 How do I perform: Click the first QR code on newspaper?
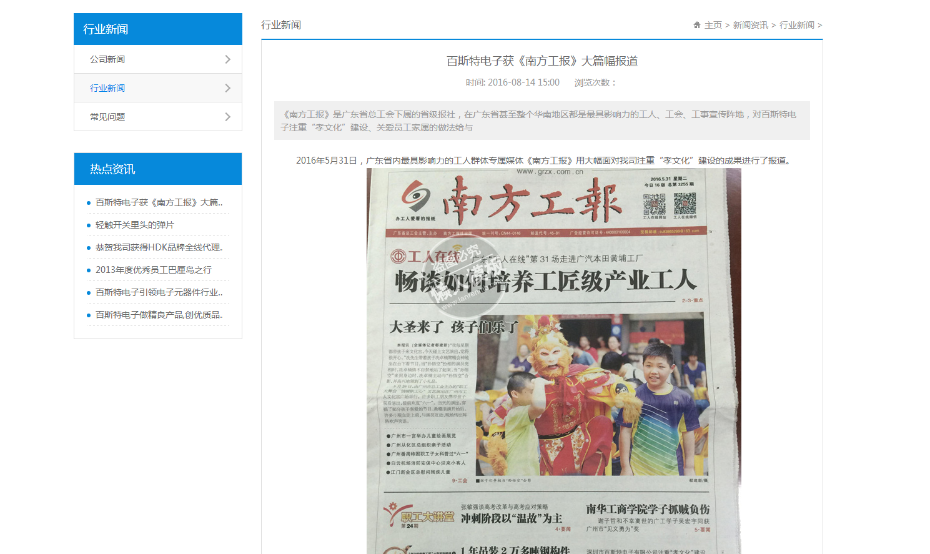[x=654, y=204]
